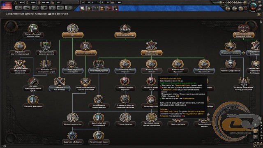Screen dimensions: 263x148
Task: Close the focus tree window
Action: pos(259,15)
